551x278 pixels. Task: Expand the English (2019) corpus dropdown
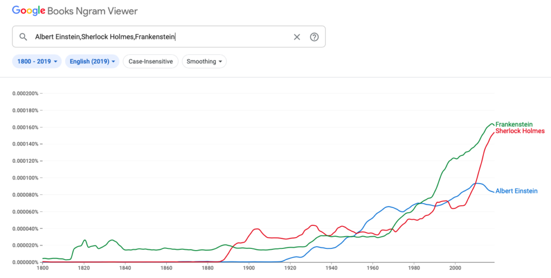pos(93,61)
